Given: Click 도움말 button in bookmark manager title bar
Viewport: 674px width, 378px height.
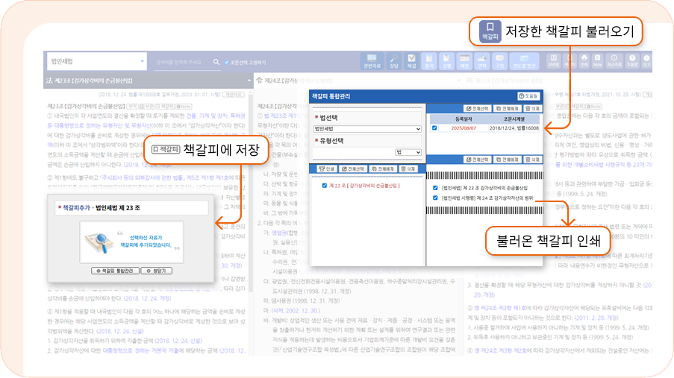Looking at the screenshot, I should 527,96.
